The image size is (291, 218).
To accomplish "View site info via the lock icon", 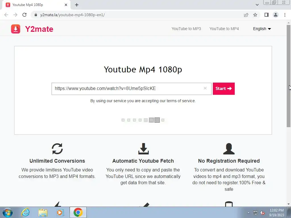I will [x=36, y=15].
